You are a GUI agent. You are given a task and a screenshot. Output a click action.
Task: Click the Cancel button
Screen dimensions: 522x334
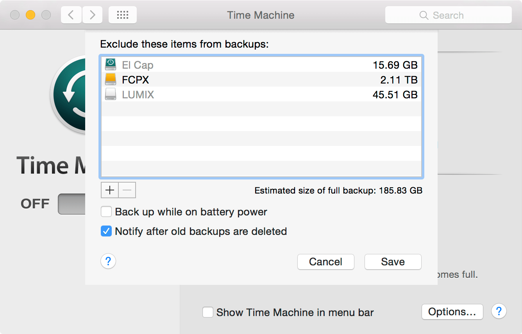click(325, 261)
